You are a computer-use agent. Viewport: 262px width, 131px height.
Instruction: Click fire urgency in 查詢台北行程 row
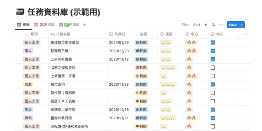tap(191, 118)
